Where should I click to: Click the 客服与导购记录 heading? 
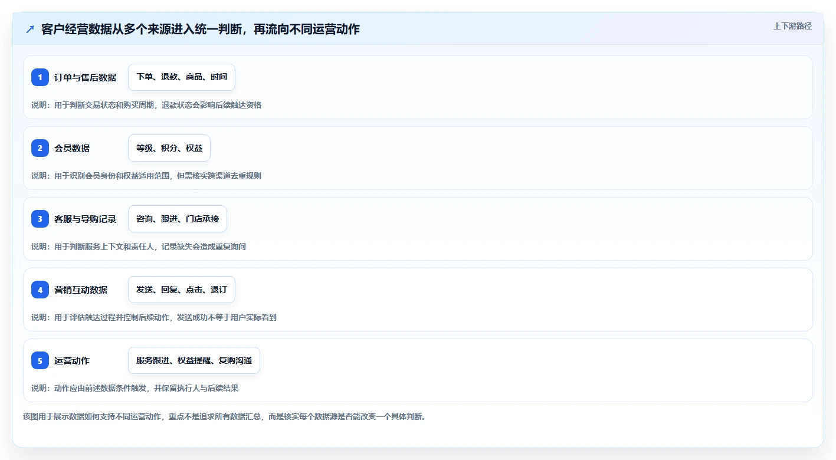86,219
